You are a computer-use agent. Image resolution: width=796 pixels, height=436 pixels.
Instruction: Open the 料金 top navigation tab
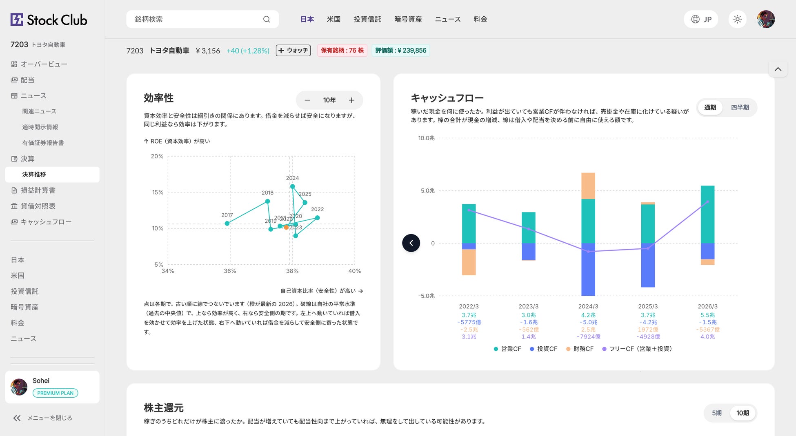480,19
